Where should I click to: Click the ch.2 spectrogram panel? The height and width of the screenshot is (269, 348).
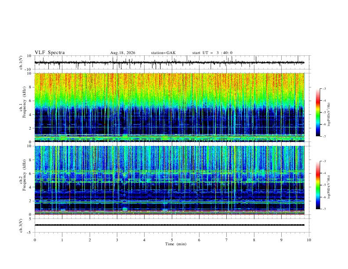tap(169, 180)
